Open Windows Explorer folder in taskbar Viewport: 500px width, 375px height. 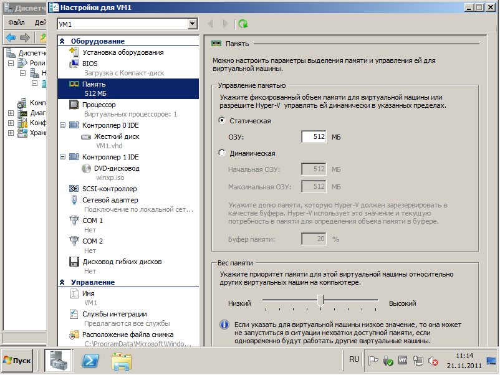122,361
